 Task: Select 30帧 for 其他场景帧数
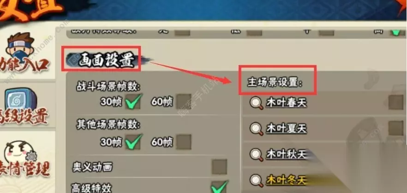point(133,142)
